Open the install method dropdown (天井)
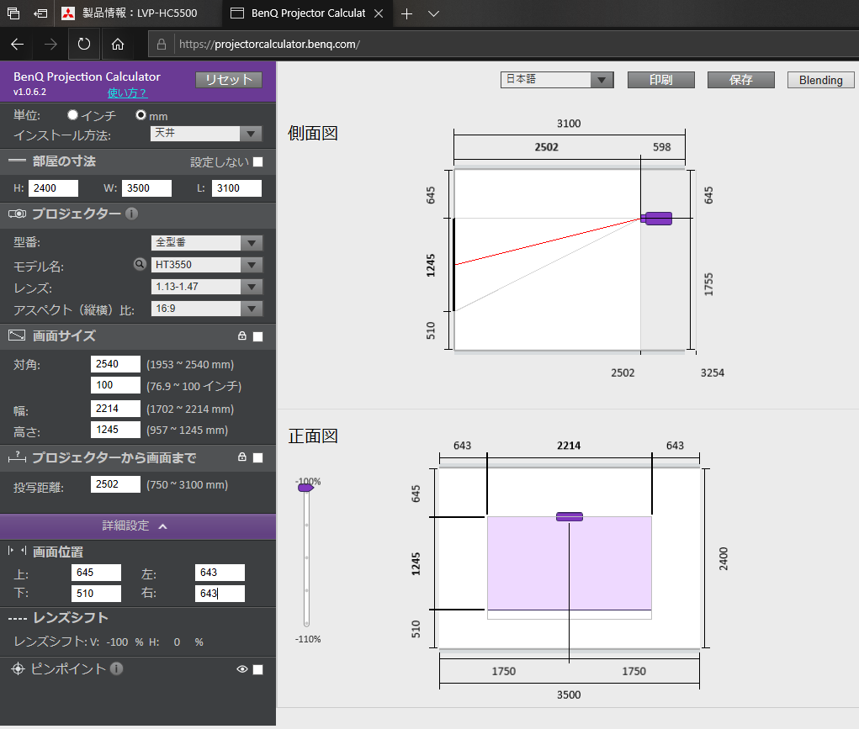This screenshot has width=859, height=729. point(206,133)
